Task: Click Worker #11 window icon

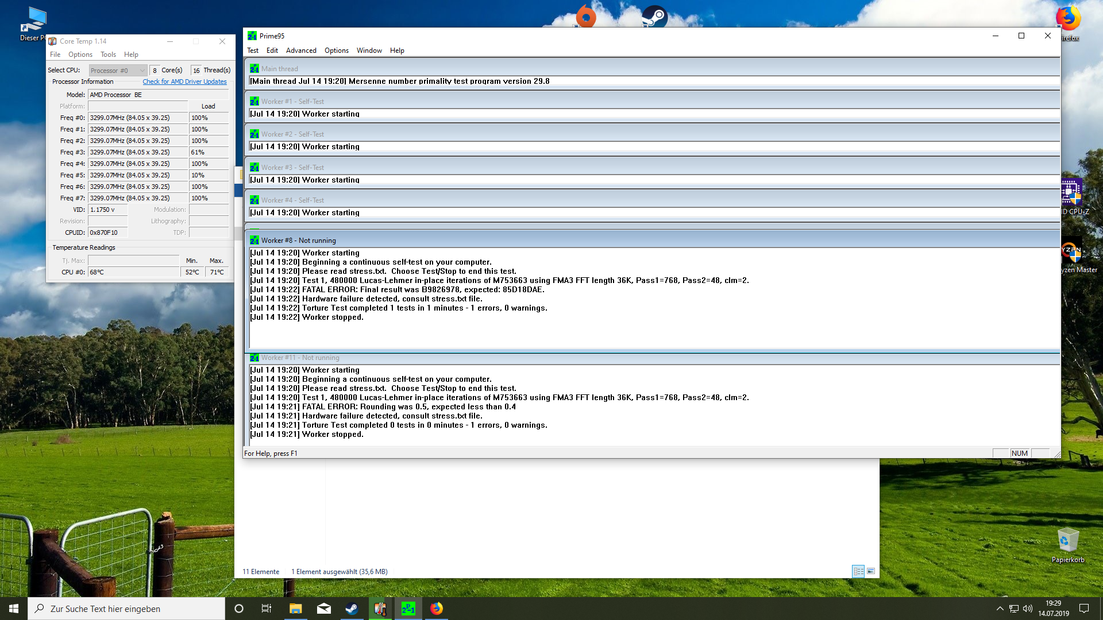Action: pyautogui.click(x=254, y=358)
